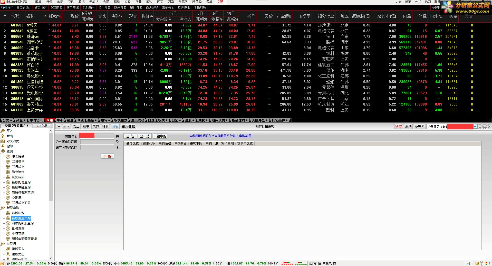Click the 卖出 person icon in trade tree

(x=3, y=136)
